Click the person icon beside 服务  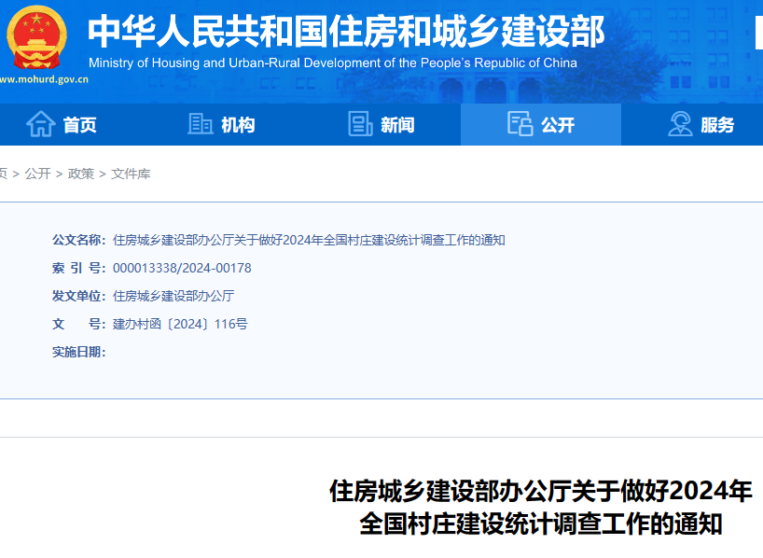click(680, 124)
